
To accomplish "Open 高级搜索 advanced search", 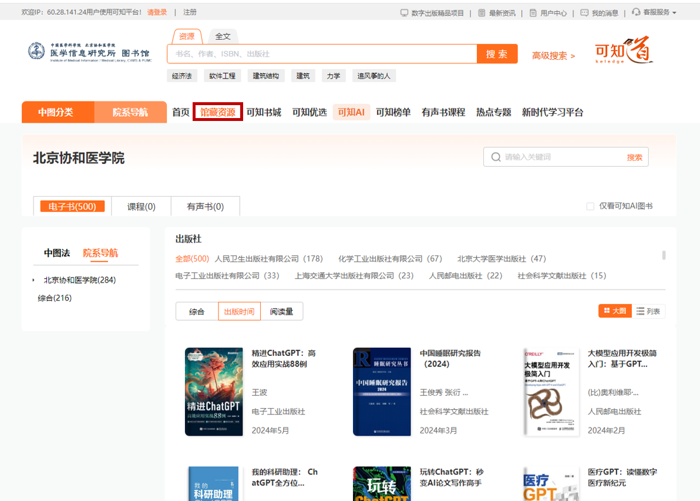I will (x=554, y=56).
